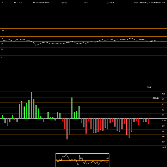The width and height of the screenshot is (167, 167).
Task: Click the RSI axis label 70
Action: (x=2, y=38)
